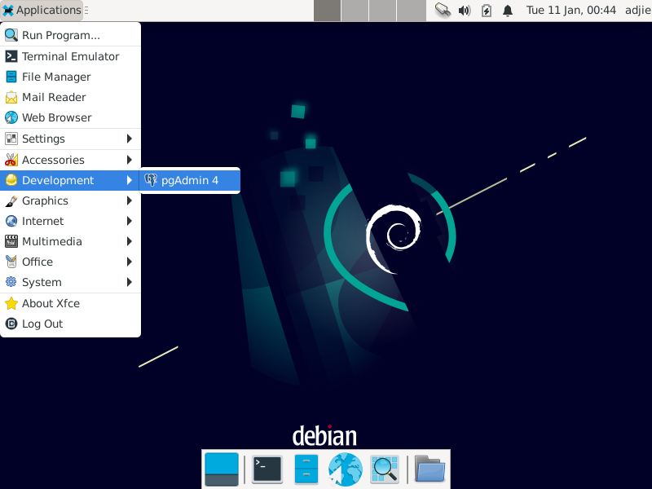Click the About Xfce star icon
The image size is (652, 489).
(11, 303)
